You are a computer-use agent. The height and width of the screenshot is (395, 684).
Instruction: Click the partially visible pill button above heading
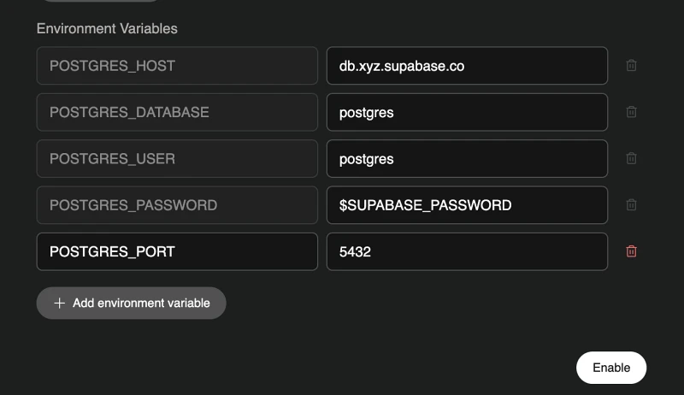(100, 1)
